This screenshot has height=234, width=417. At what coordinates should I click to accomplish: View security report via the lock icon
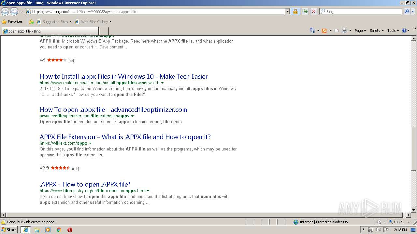click(x=295, y=11)
